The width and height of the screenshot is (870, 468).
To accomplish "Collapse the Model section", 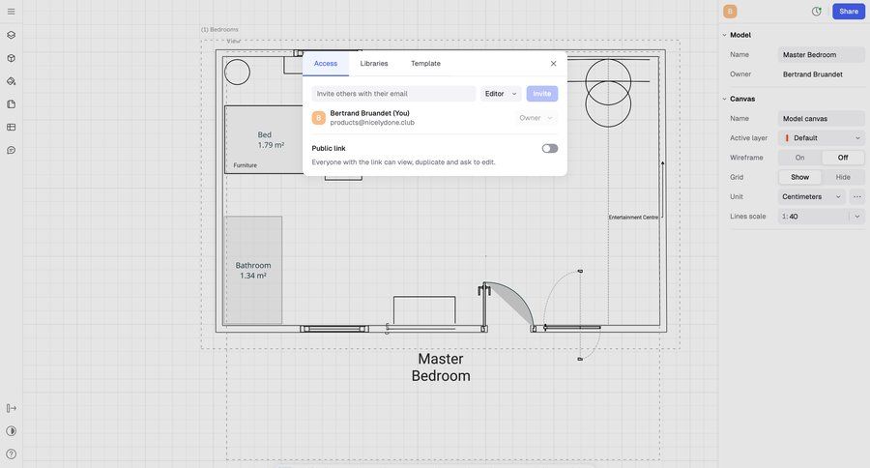I will 724,35.
